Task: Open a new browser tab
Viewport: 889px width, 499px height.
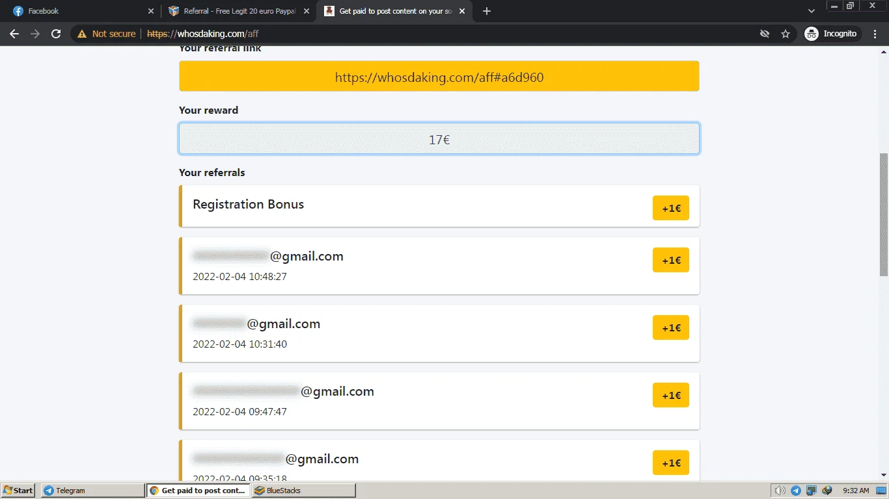Action: pos(487,11)
